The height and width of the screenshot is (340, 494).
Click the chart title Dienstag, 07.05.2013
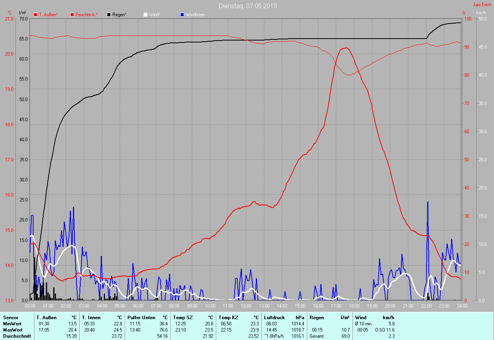click(247, 6)
